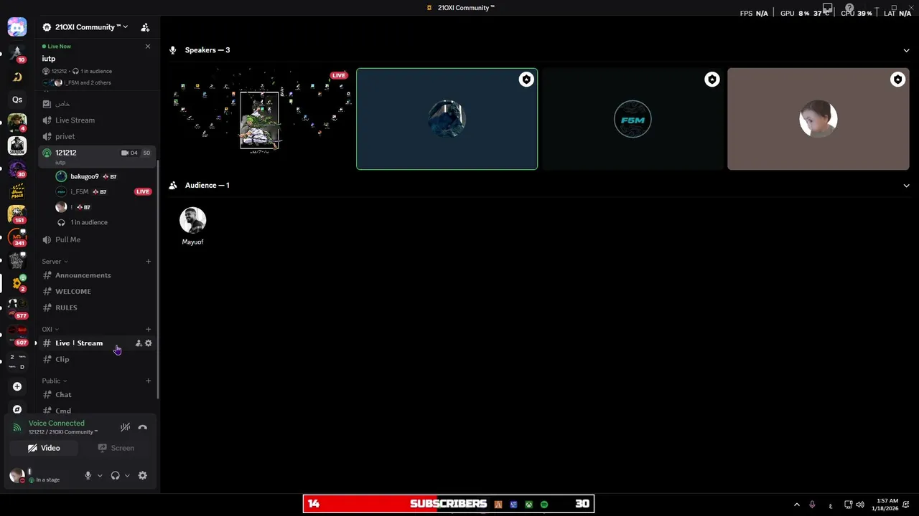This screenshot has height=516, width=919.
Task: Open audience member Mayuof's profile
Action: [x=192, y=226]
